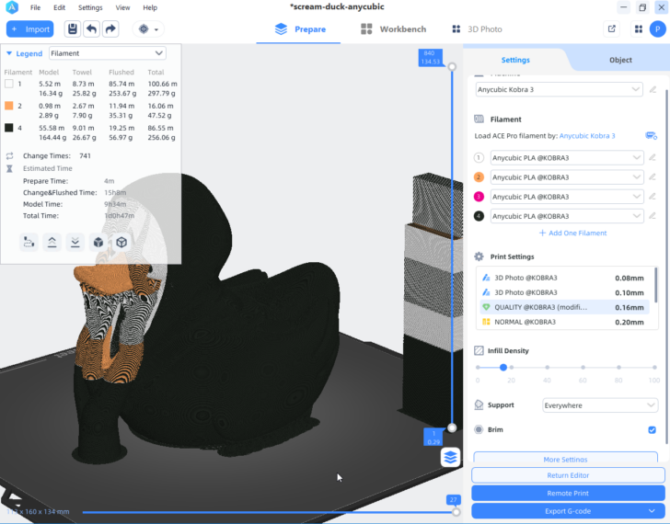Open the Help menu

point(150,7)
